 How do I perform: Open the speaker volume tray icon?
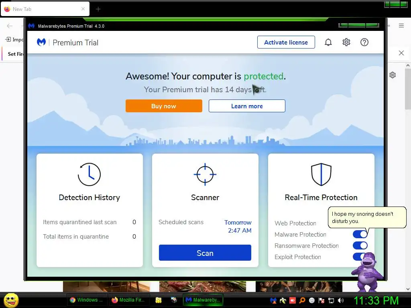point(341,300)
